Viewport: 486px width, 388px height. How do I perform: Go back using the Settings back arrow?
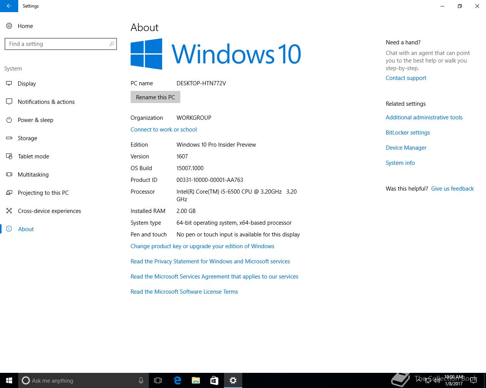[x=9, y=6]
